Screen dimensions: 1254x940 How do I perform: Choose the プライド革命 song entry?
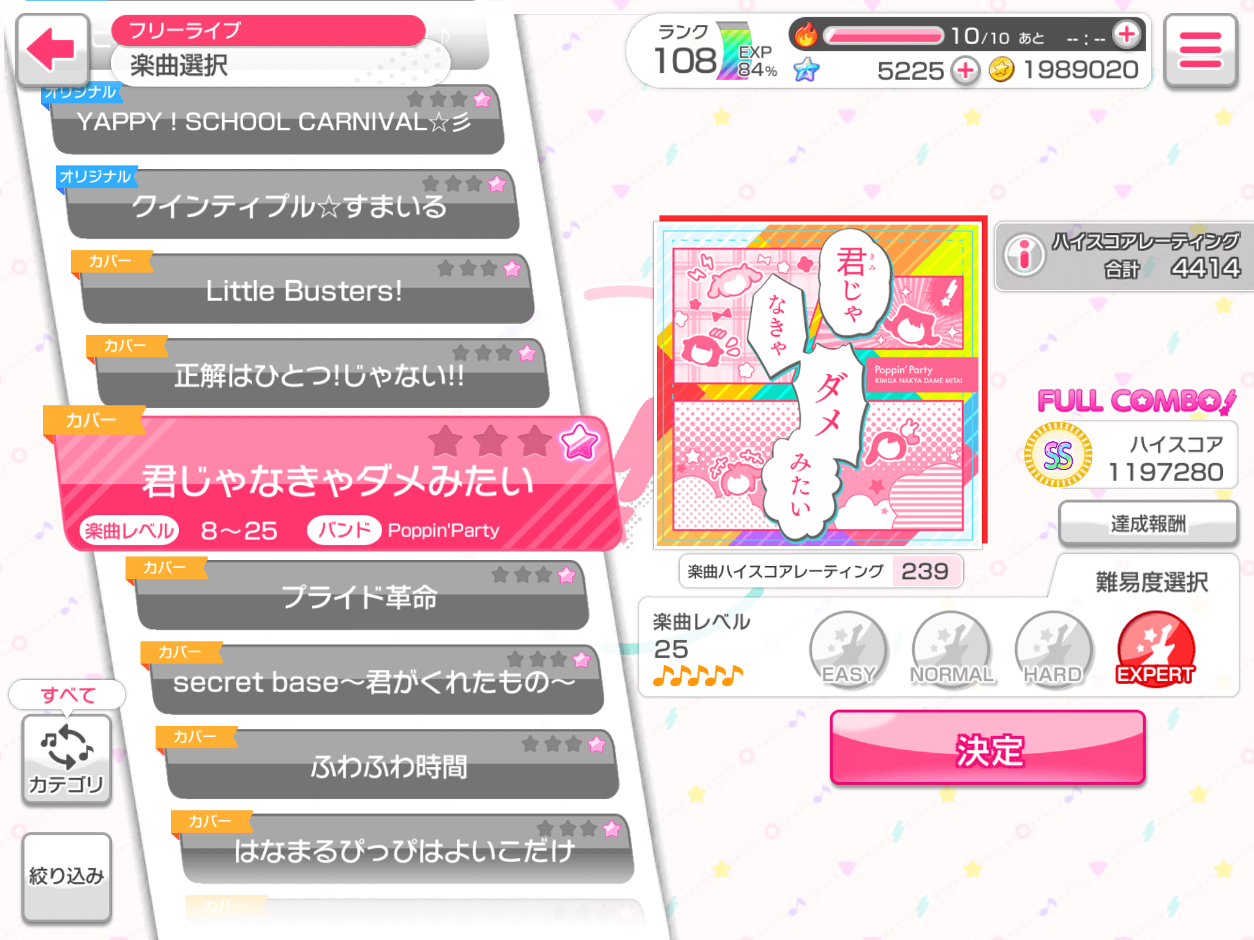coord(360,595)
